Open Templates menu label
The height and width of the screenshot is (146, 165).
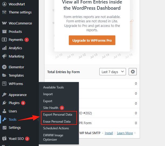coord(16,76)
